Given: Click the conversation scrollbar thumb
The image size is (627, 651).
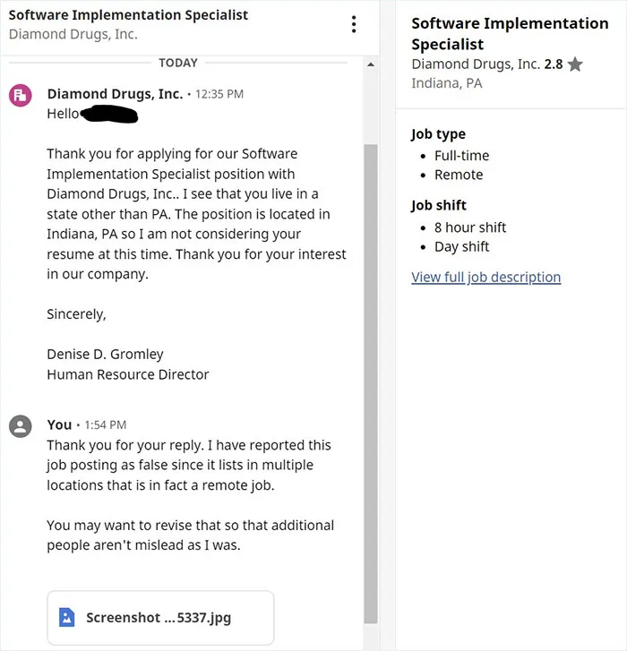Looking at the screenshot, I should point(371,383).
